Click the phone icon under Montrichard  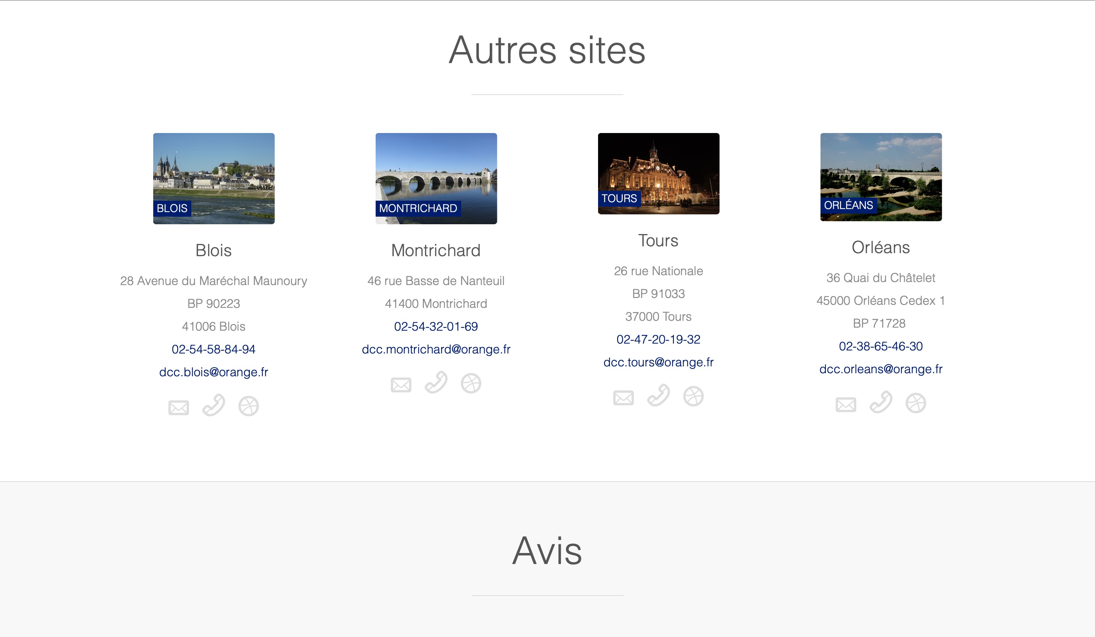(x=436, y=382)
